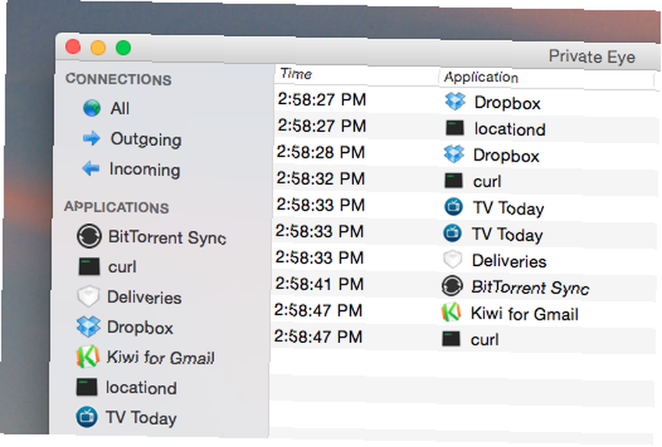Sort by the Application column header
Image resolution: width=662 pixels, height=447 pixels.
[481, 77]
